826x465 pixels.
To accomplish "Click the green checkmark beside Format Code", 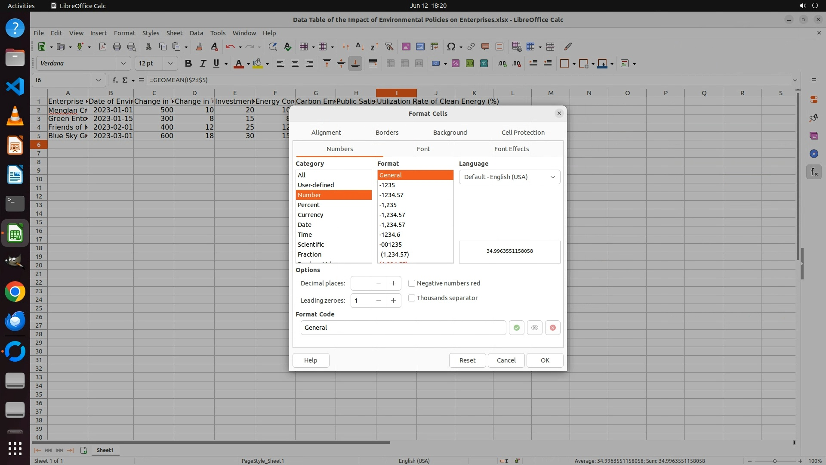I will point(516,328).
